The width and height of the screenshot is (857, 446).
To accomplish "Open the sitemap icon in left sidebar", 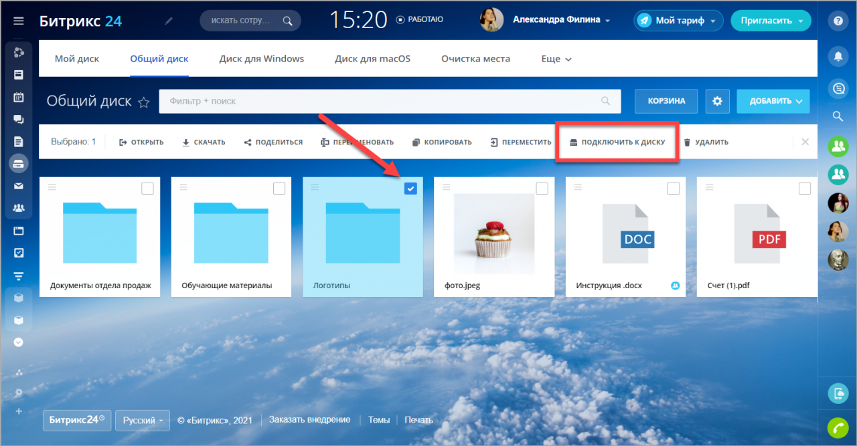I will click(x=19, y=372).
